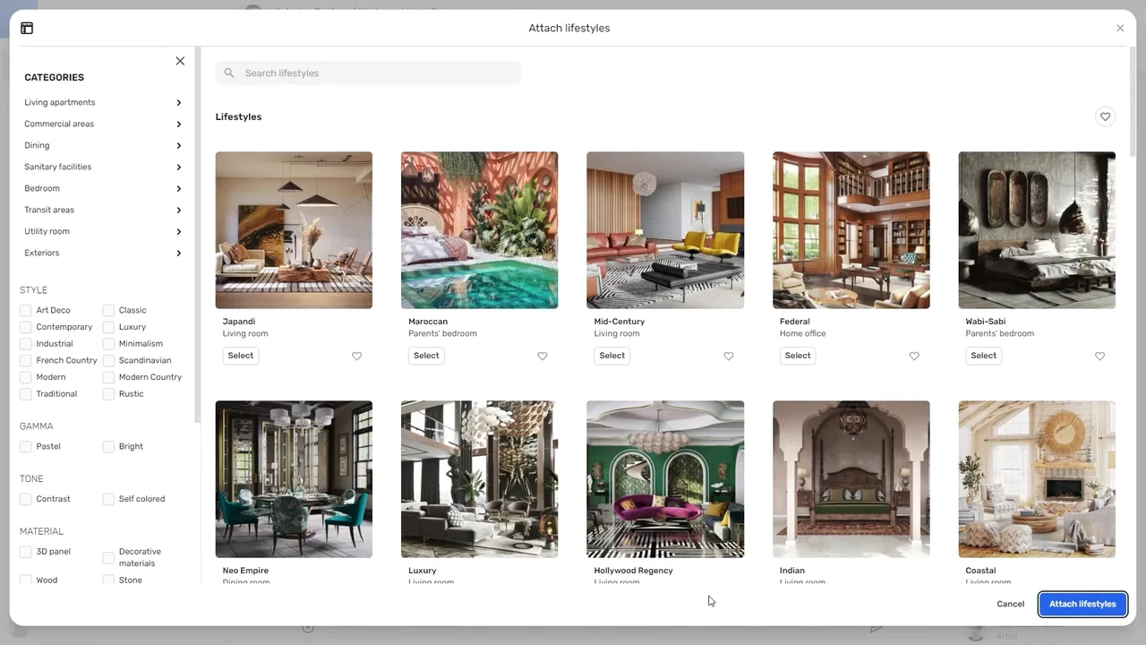Cancel the attach dialog
1146x645 pixels.
click(1010, 604)
